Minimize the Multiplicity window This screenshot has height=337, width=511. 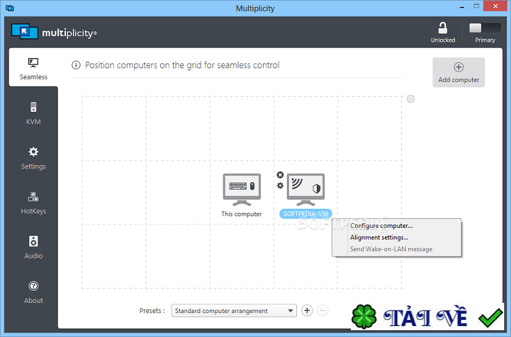462,7
